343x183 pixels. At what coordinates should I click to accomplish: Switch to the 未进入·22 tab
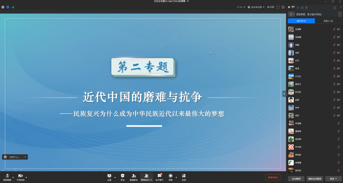[x=328, y=21]
